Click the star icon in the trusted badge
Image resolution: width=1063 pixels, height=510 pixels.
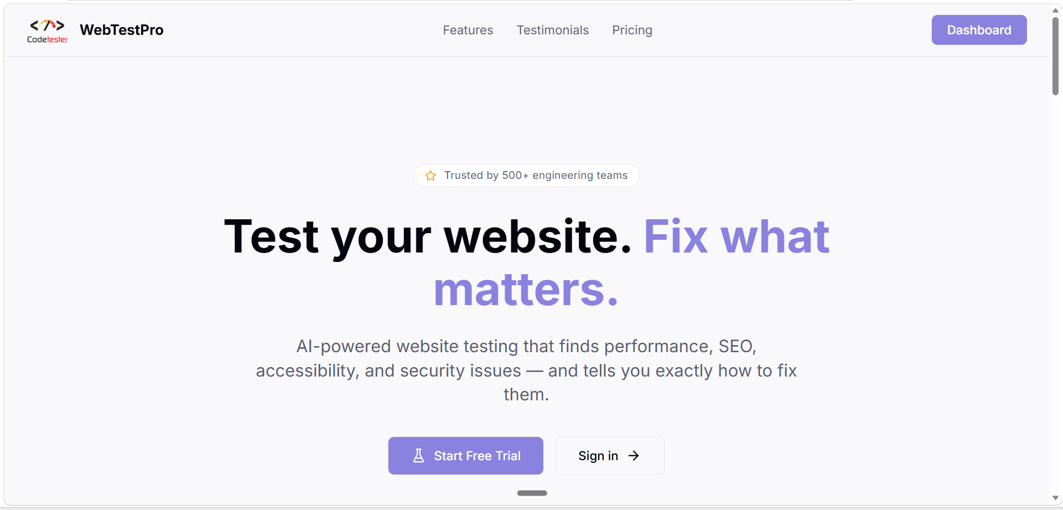tap(430, 176)
